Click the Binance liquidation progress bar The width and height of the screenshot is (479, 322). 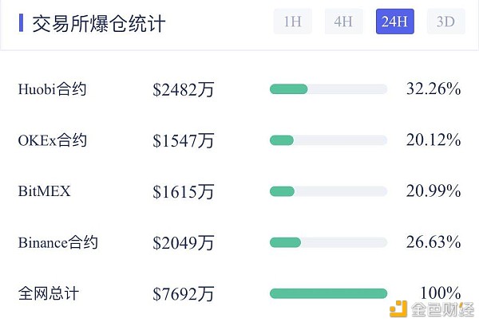point(329,243)
